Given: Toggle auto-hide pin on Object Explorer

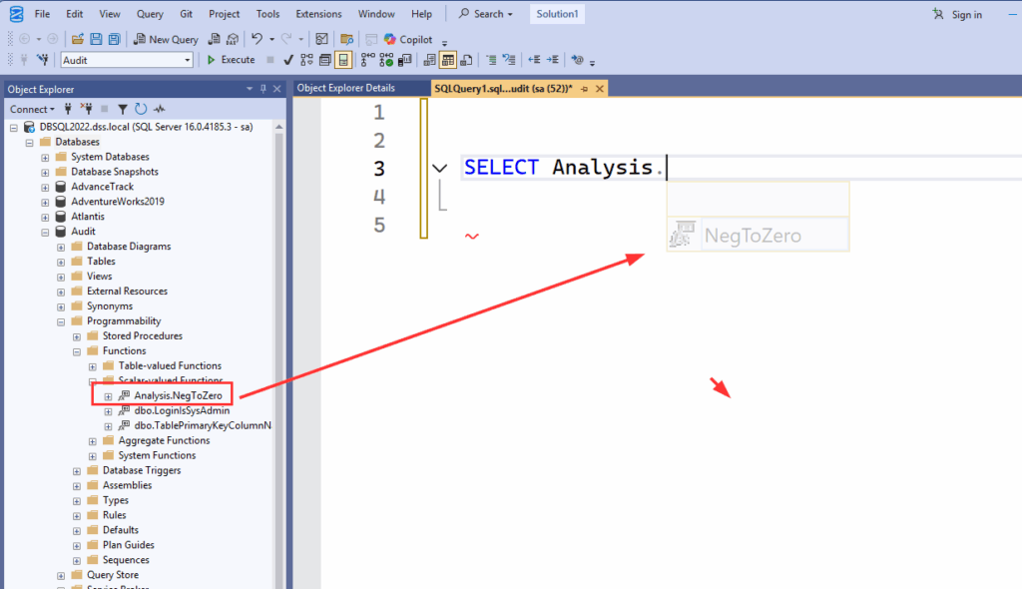Looking at the screenshot, I should pyautogui.click(x=263, y=89).
